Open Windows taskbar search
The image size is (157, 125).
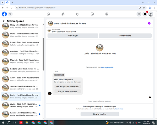click(x=9, y=122)
